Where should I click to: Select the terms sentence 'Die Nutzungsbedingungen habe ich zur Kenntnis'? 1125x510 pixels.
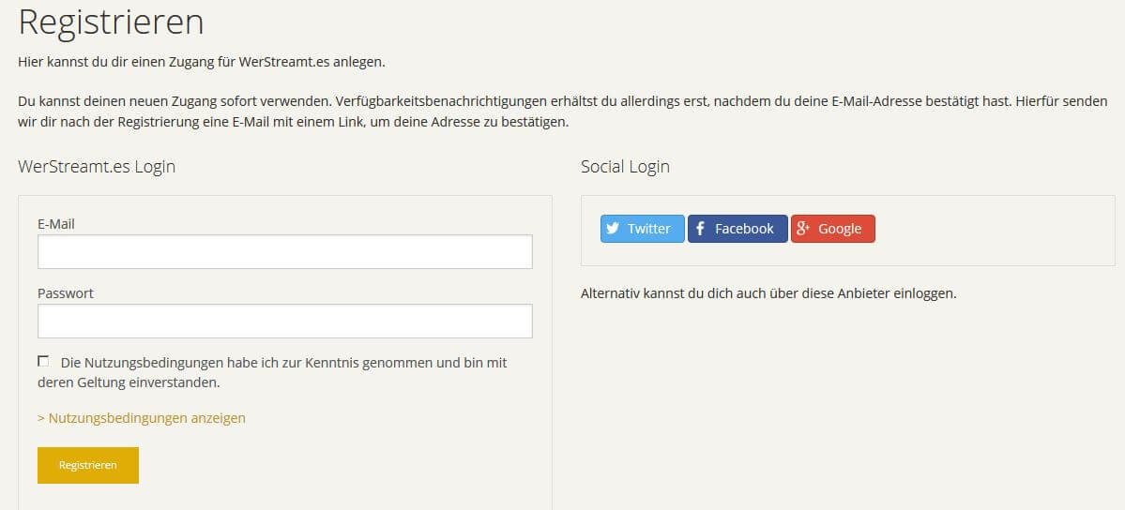tap(273, 372)
